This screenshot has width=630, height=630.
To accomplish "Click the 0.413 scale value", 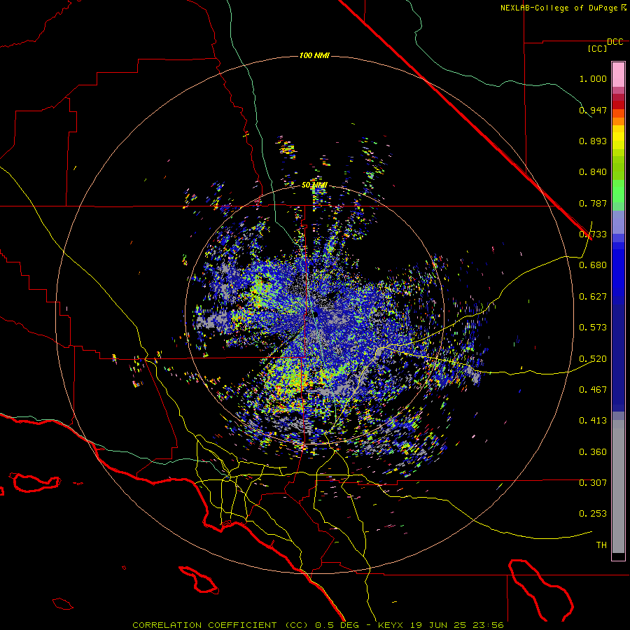I will [x=593, y=421].
